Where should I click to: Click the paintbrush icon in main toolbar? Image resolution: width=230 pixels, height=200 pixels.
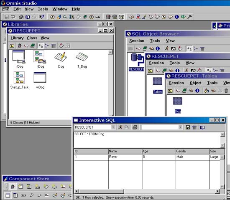click(x=144, y=17)
